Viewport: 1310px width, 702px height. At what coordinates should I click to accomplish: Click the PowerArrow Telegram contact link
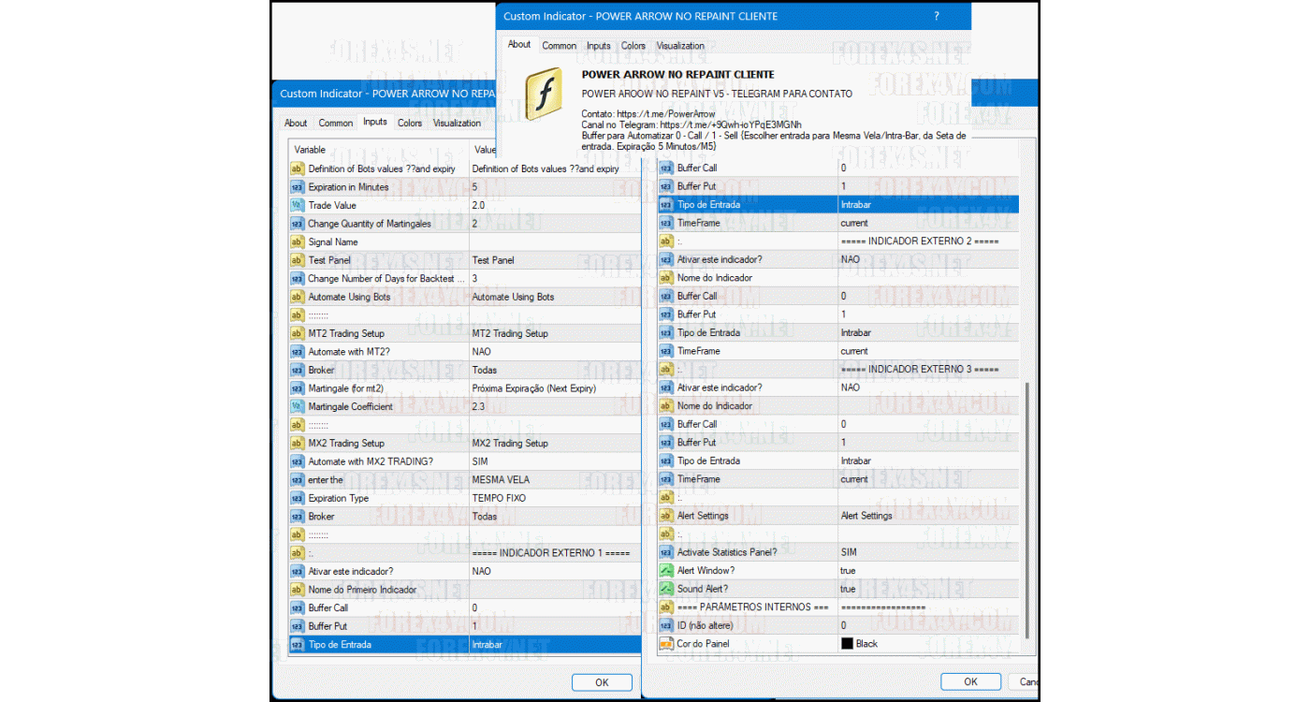tap(666, 114)
